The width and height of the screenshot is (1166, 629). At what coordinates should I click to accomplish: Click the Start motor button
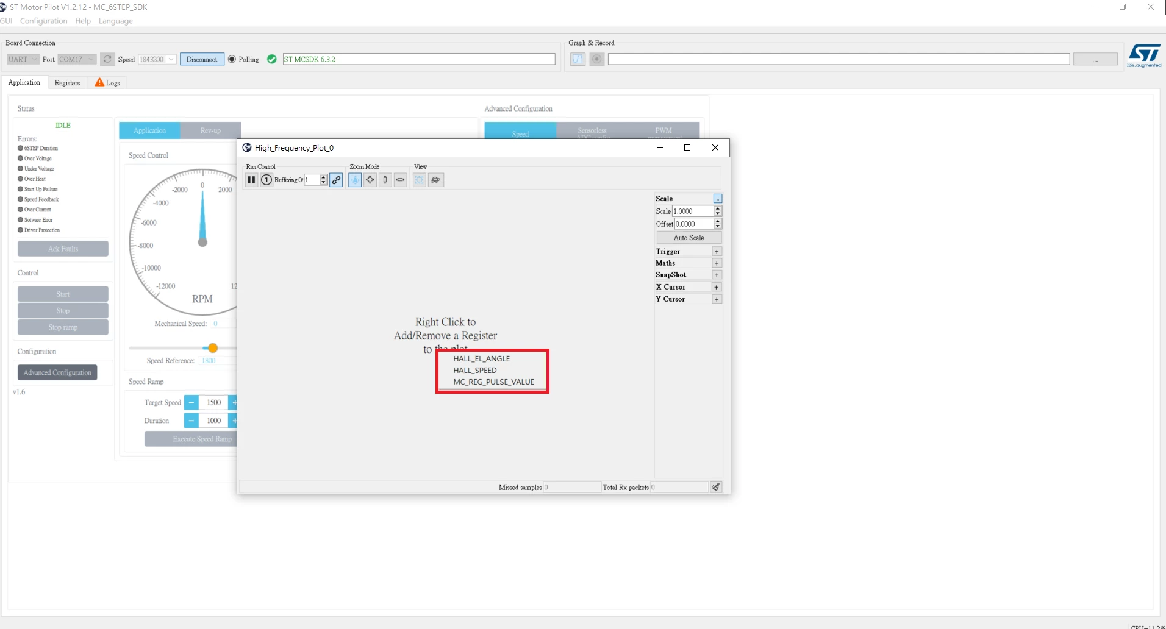63,294
